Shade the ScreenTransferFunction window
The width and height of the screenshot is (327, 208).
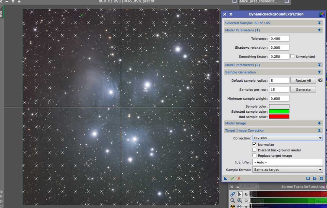click(x=238, y=187)
